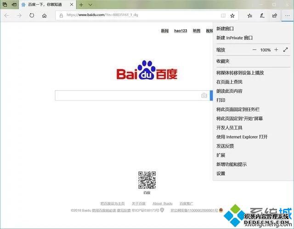Image resolution: width=294 pixels, height=229 pixels.
Task: Choose 发送反馈 menu item
Action: [225, 146]
